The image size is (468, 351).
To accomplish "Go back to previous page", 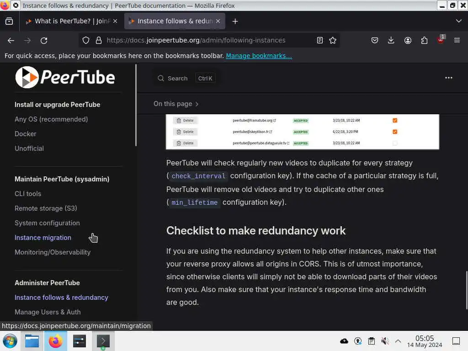I will point(11,40).
